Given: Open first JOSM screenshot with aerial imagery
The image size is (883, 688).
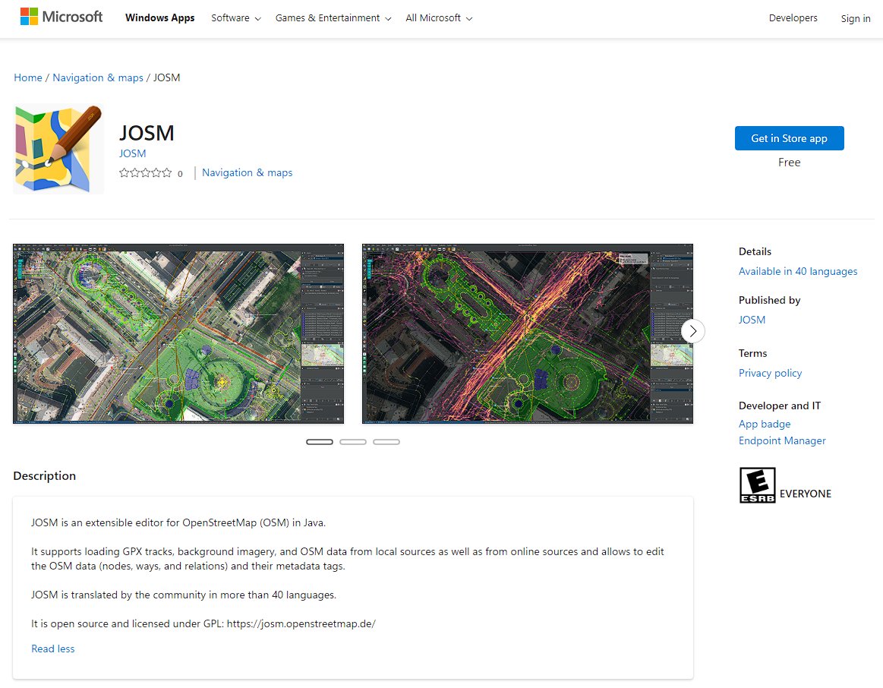Looking at the screenshot, I should (x=178, y=334).
